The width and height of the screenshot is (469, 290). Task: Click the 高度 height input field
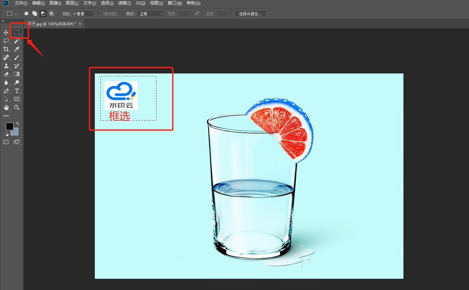[222, 14]
